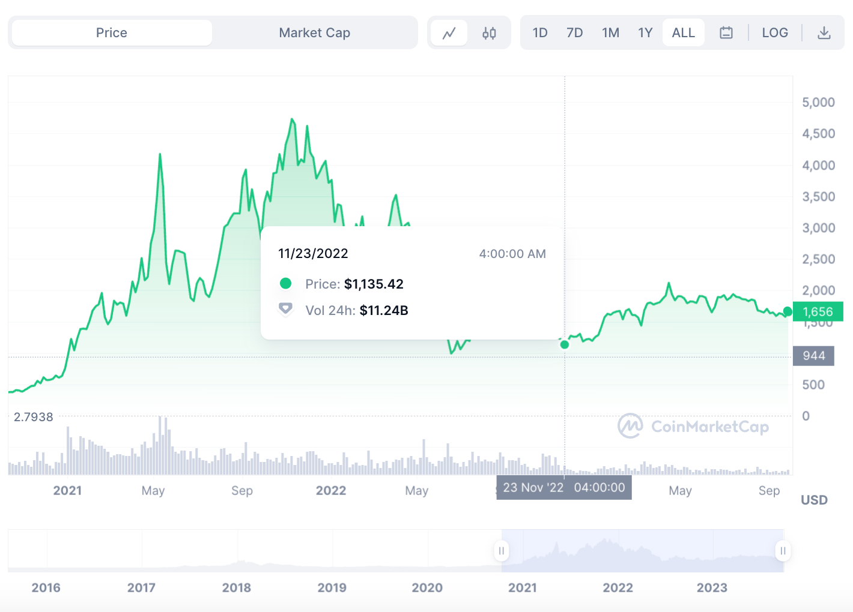This screenshot has width=853, height=612.
Task: Click the $1,135.42 price in tooltip
Action: [374, 284]
